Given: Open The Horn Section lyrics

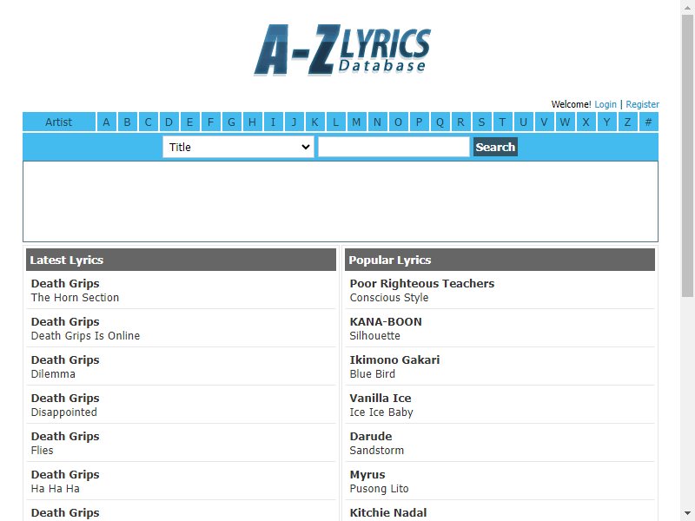Looking at the screenshot, I should tap(75, 298).
